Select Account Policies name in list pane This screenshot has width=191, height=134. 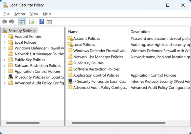[87, 39]
